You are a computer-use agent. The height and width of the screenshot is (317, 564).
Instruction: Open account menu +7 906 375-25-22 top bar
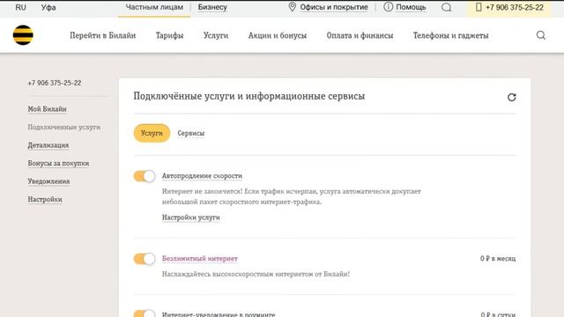(x=509, y=8)
